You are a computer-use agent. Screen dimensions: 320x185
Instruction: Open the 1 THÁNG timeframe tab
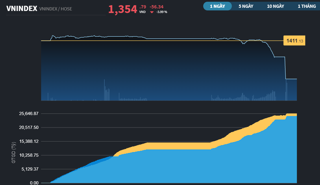pos(307,6)
